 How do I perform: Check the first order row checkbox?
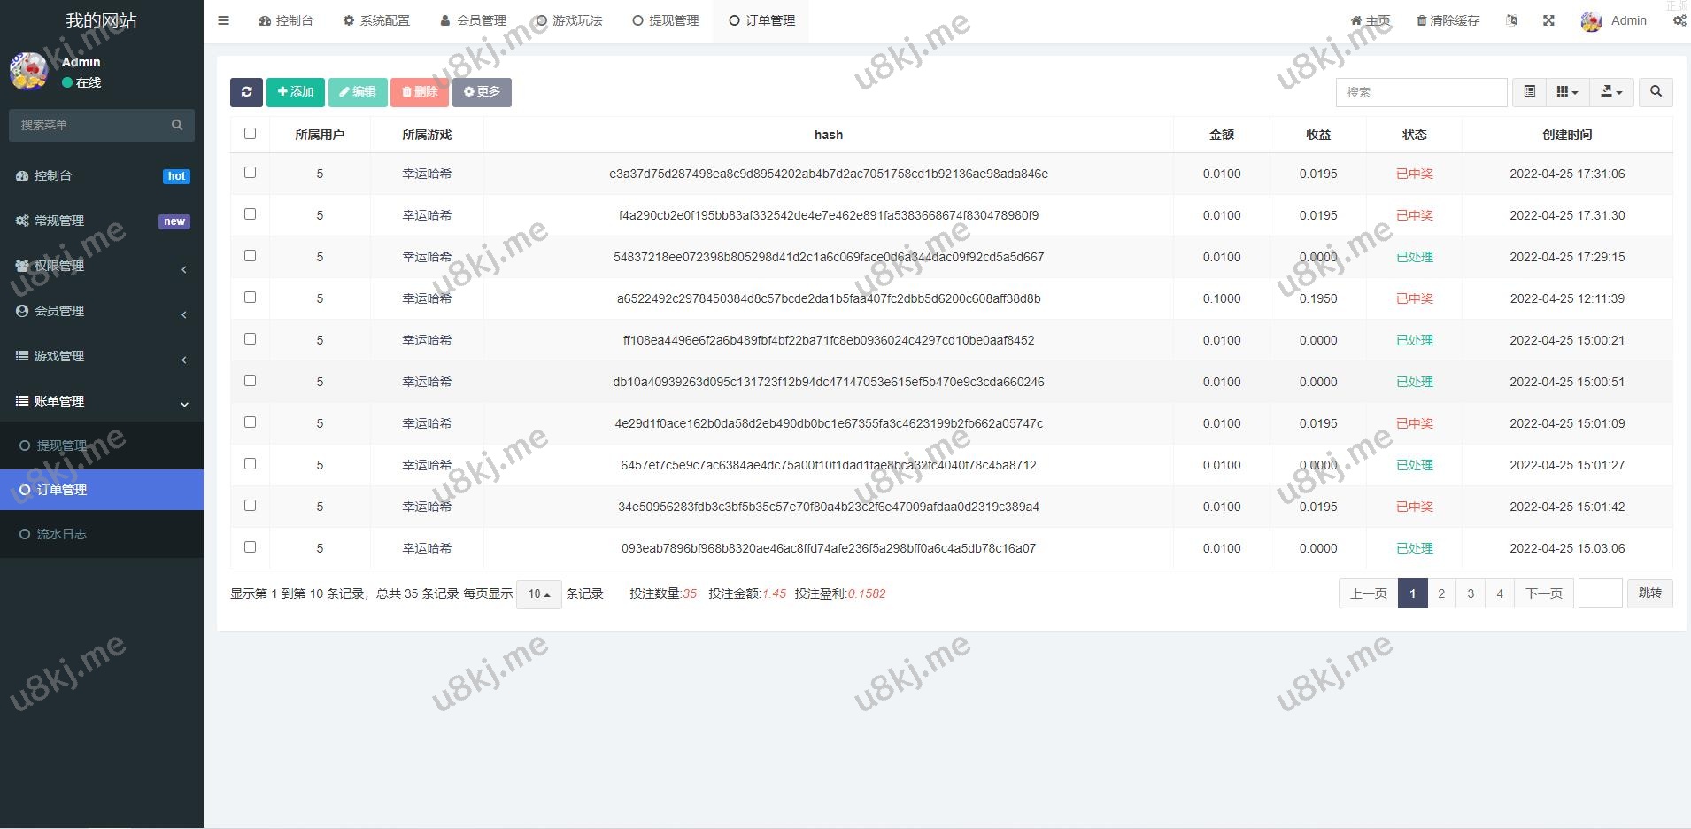click(x=250, y=173)
